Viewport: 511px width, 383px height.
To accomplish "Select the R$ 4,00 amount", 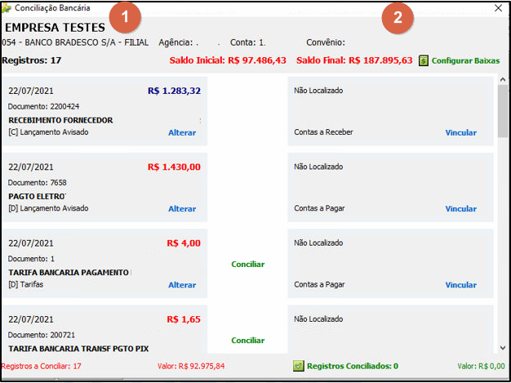I will click(x=184, y=243).
